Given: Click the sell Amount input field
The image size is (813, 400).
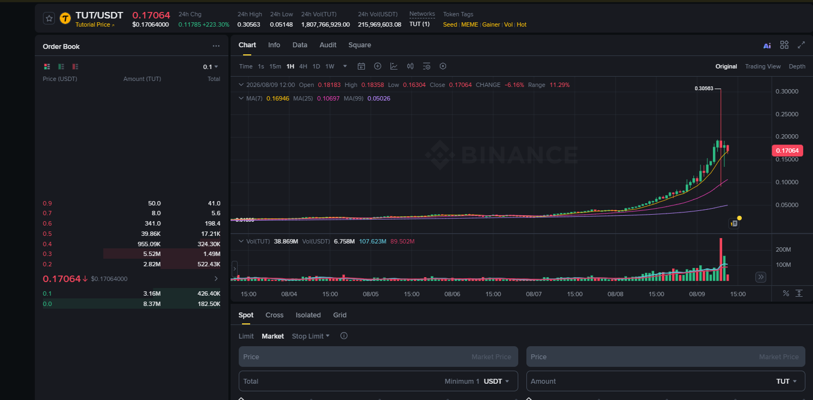Looking at the screenshot, I should point(666,381).
